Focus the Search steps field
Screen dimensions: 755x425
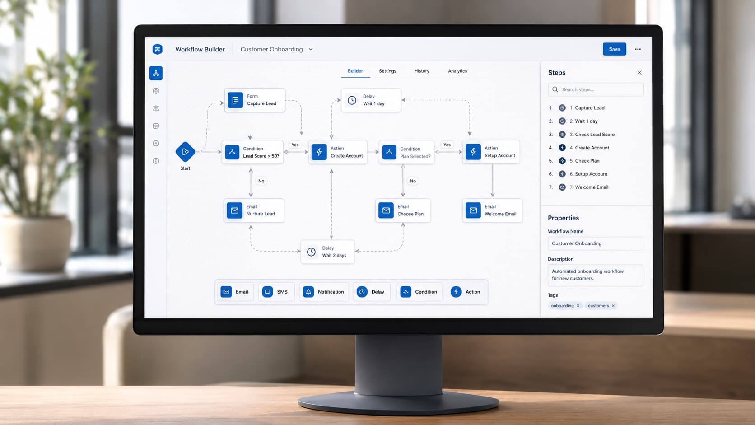[596, 89]
